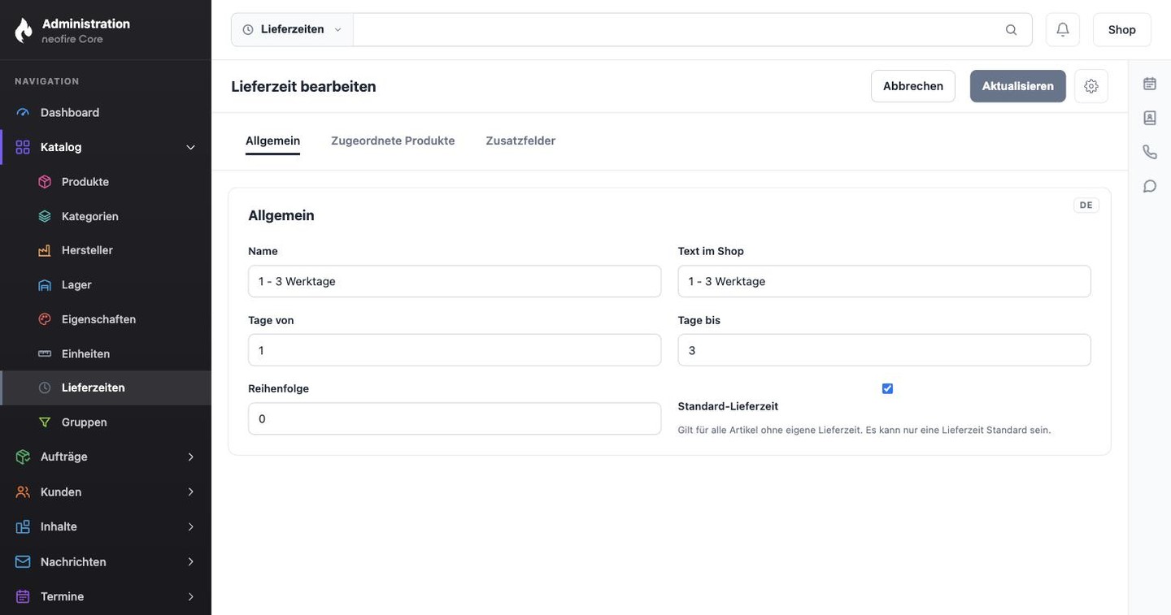This screenshot has width=1171, height=615.
Task: Open the search magnifier icon
Action: (x=1011, y=30)
